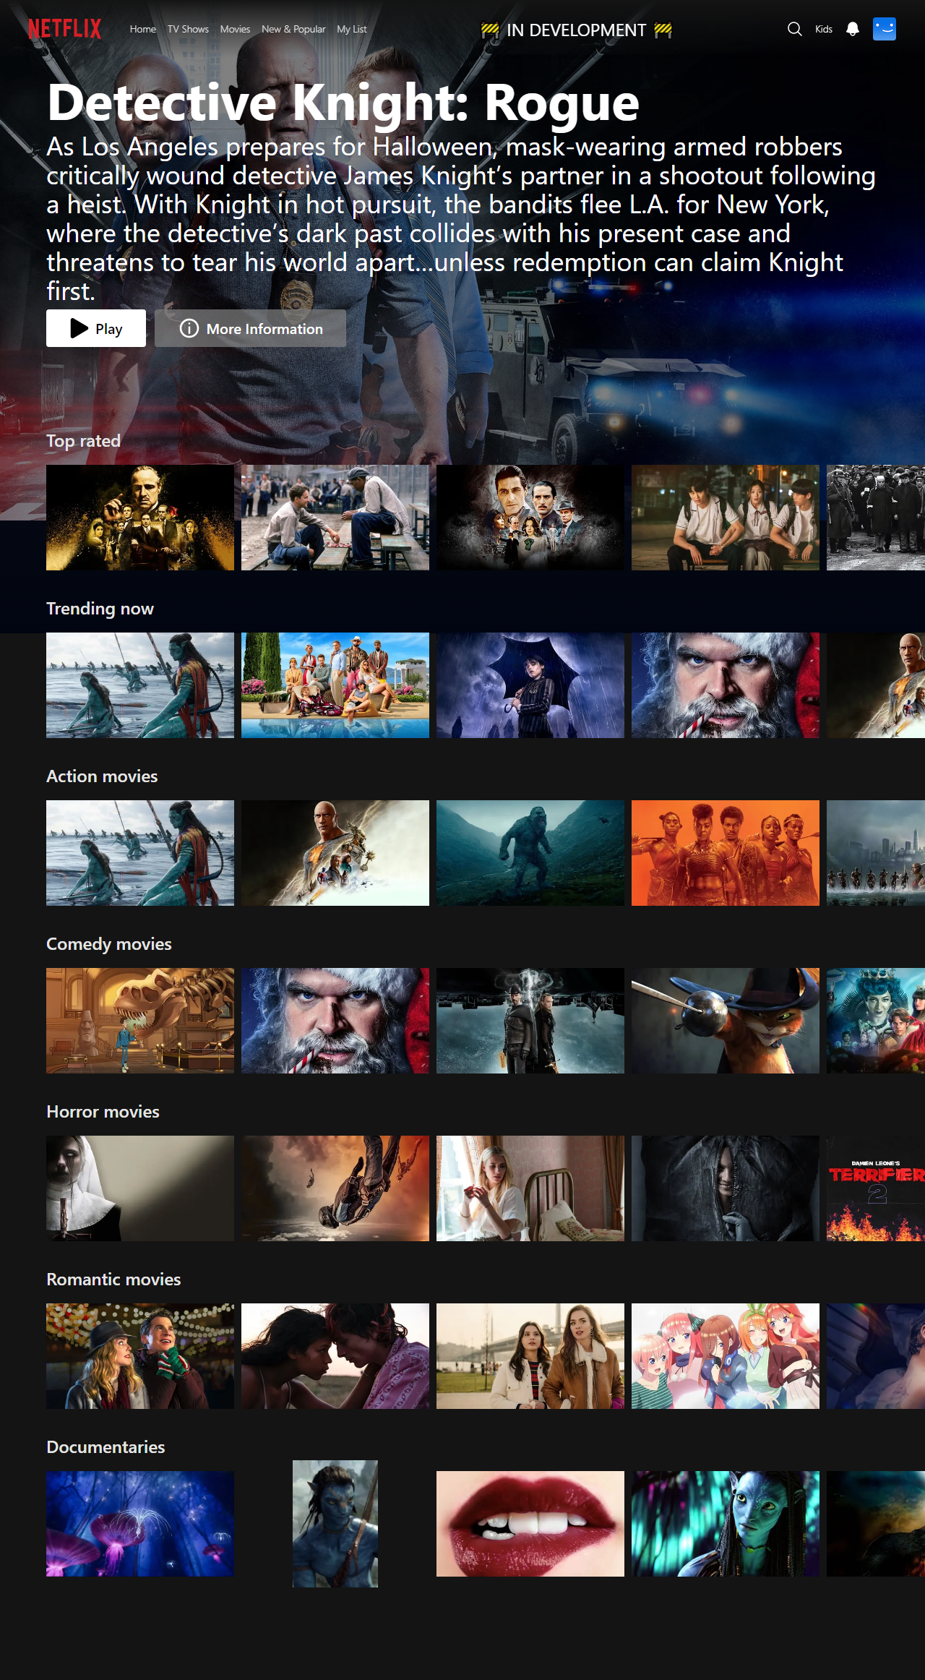Select the schoolkids bench thumbnail in Top rated
The width and height of the screenshot is (925, 1680).
click(726, 518)
